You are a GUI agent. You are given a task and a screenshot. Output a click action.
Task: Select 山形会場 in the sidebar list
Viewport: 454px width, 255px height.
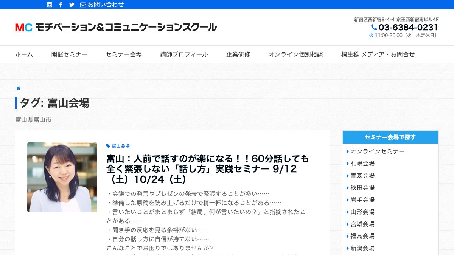pyautogui.click(x=362, y=212)
